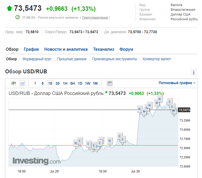
Task: Open the Конвертер валют link
Action: pos(157,59)
